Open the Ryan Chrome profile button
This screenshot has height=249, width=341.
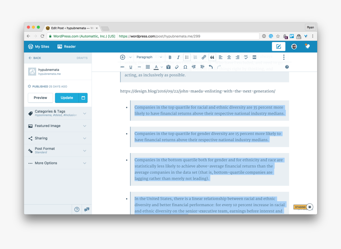point(310,27)
